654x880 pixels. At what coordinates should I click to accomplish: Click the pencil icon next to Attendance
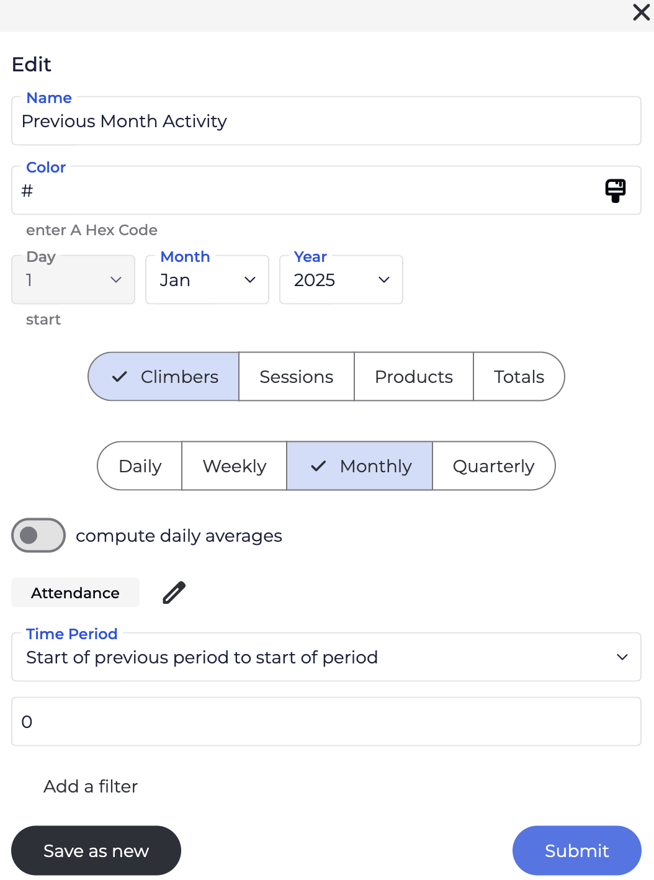pos(174,593)
